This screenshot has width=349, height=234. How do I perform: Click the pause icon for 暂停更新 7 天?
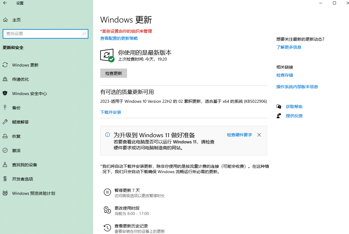coord(107,192)
